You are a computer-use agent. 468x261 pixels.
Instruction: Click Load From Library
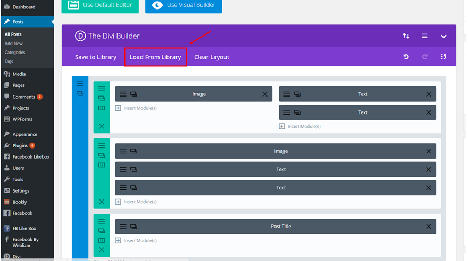tap(155, 57)
